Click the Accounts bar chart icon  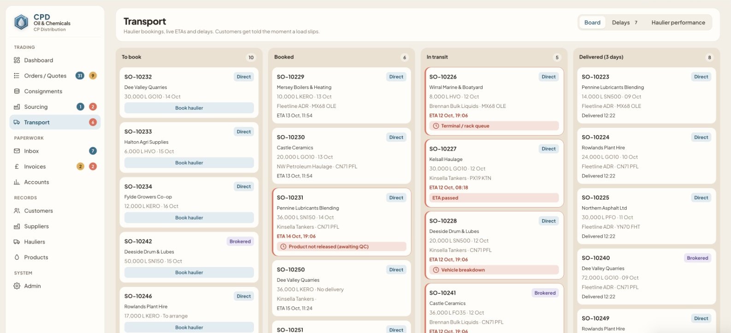point(17,182)
